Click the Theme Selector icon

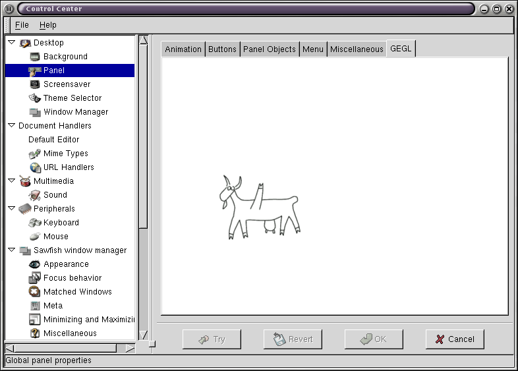(35, 98)
